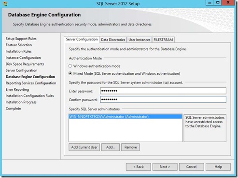Click Database Engine Configuration sidebar step

30,77
